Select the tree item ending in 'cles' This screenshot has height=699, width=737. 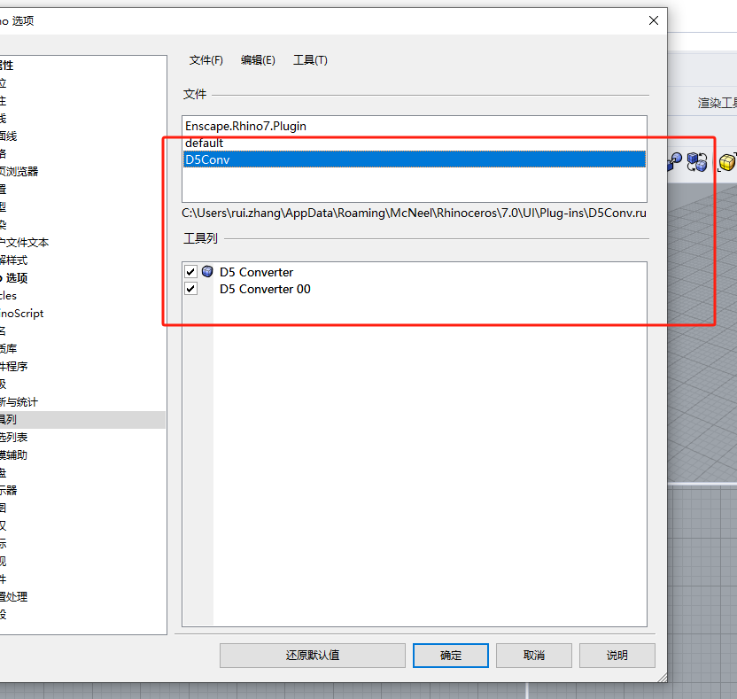tap(9, 296)
